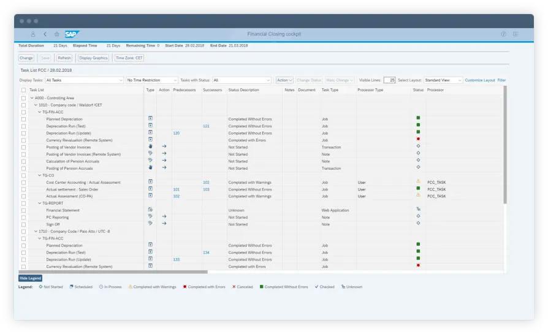
Task: Open the user profile icon in the header
Action: tap(33, 34)
